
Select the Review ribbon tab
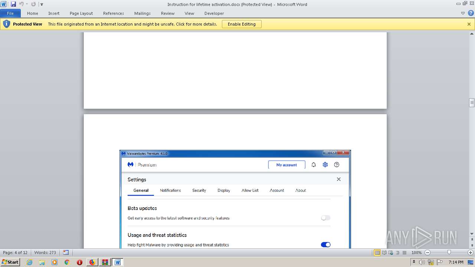(x=168, y=13)
